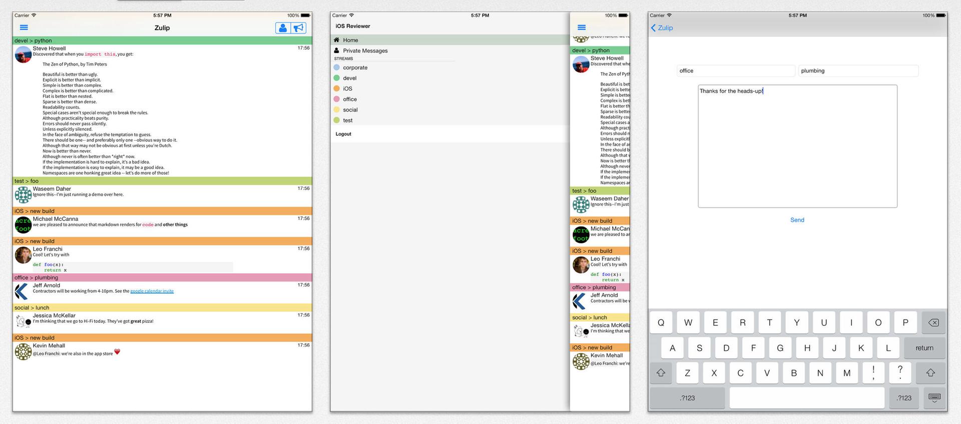Tap the name Jessica McKellar in the full message list
This screenshot has width=961, height=424.
54,315
